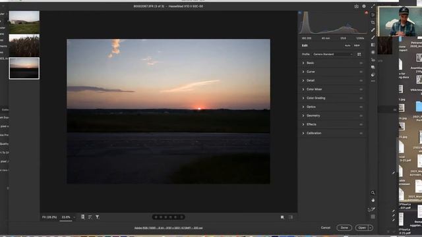Open the three-dot more settings menu
This screenshot has width=422, height=237.
pyautogui.click(x=373, y=81)
